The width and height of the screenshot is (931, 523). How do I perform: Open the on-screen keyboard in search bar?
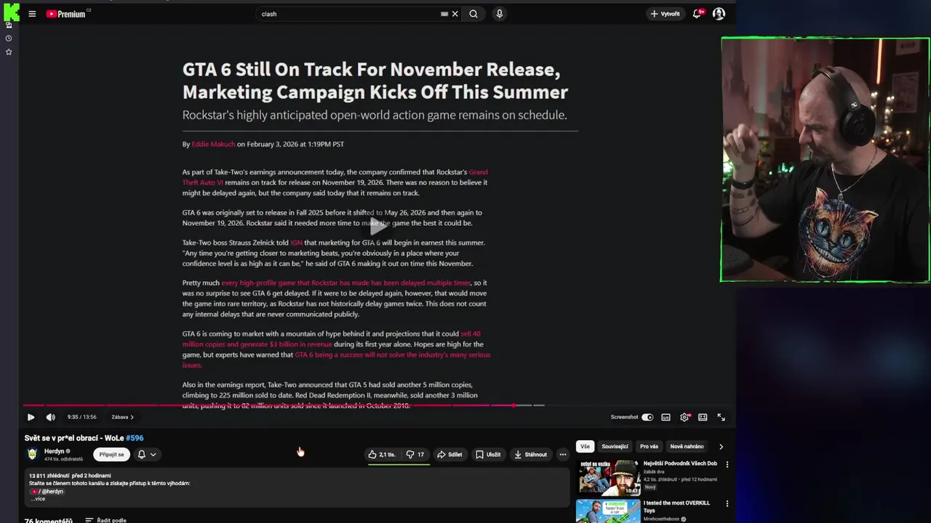[x=444, y=14]
